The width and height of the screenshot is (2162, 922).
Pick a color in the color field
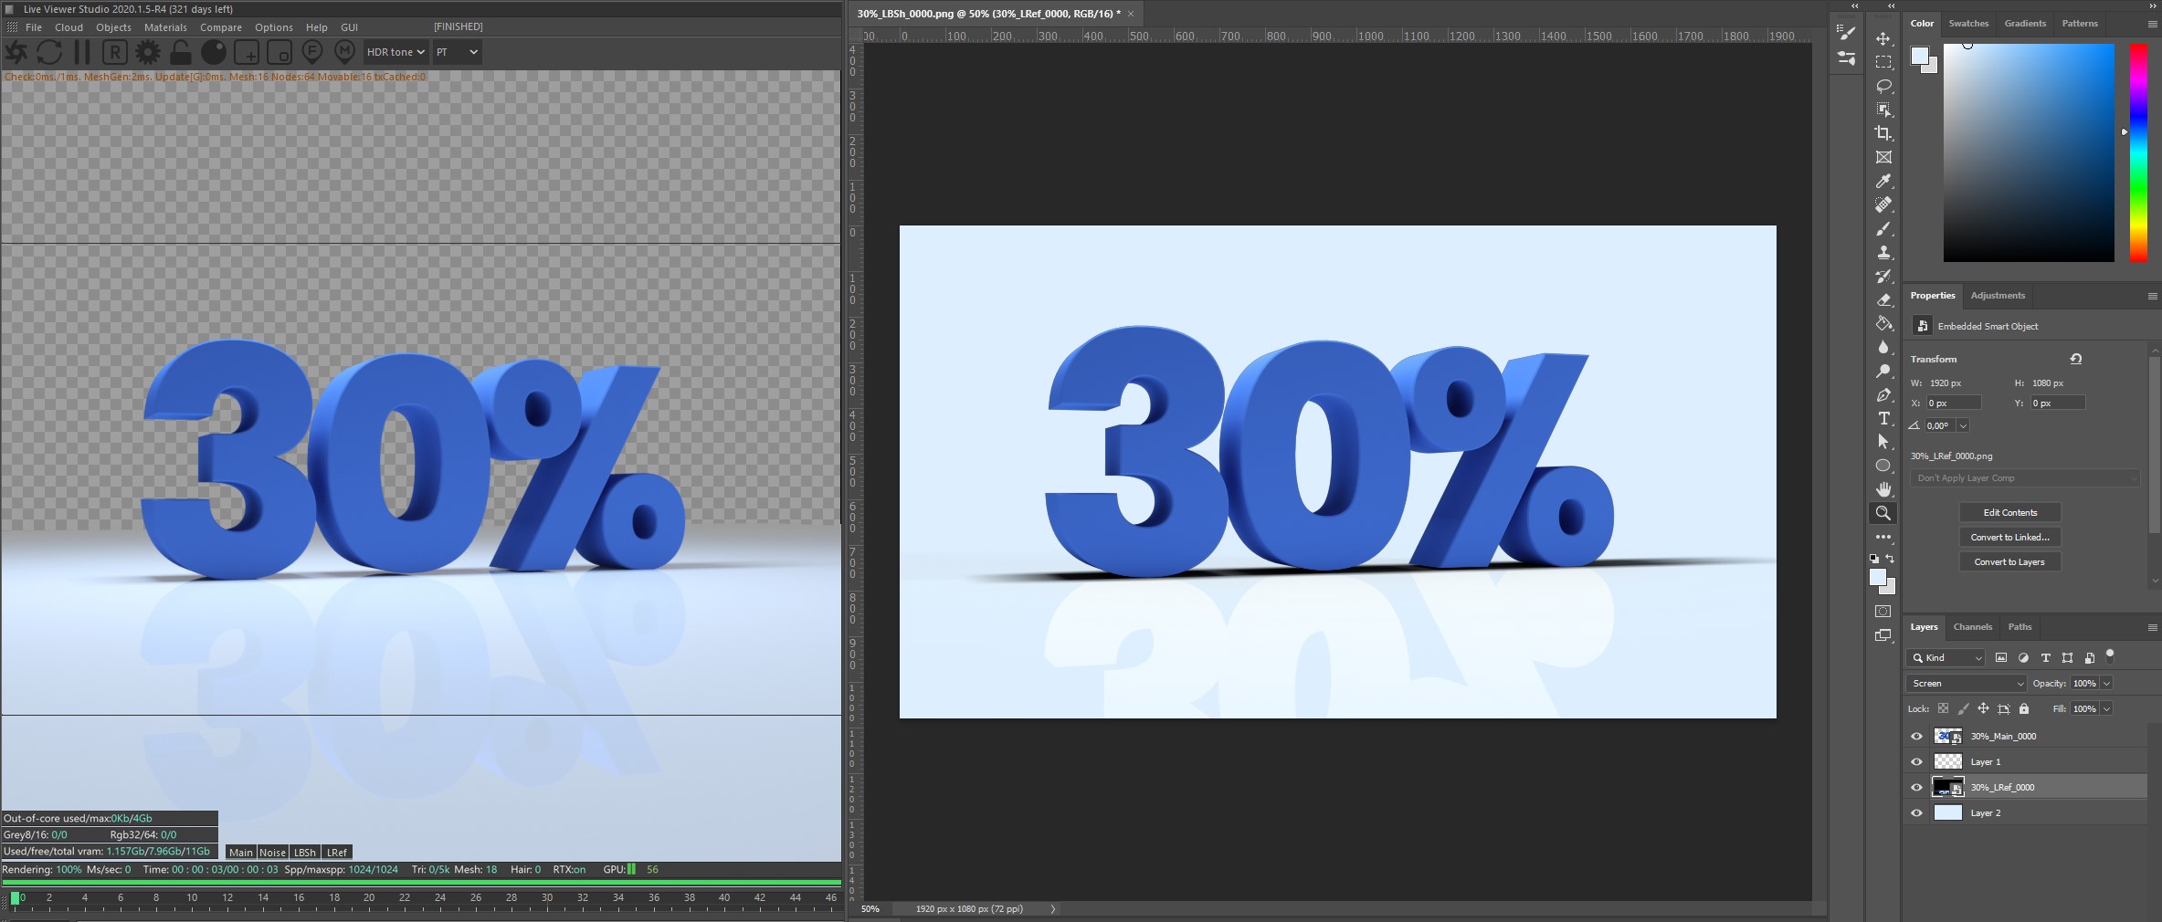click(2029, 152)
